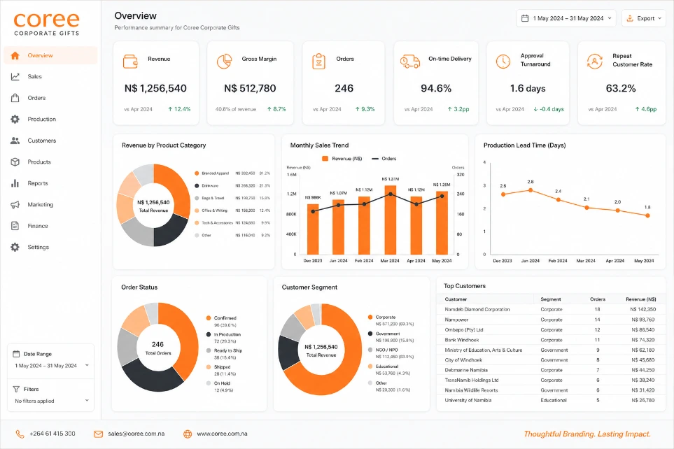Click the NGO / NPO legend entry

tap(391, 353)
